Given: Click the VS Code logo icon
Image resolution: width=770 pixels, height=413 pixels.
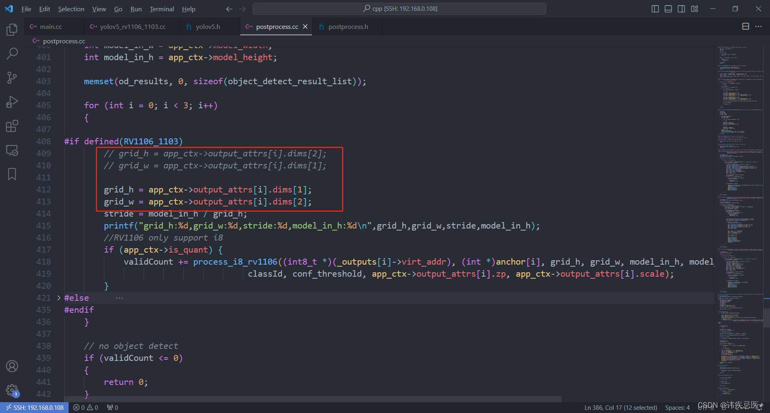Looking at the screenshot, I should coord(9,9).
